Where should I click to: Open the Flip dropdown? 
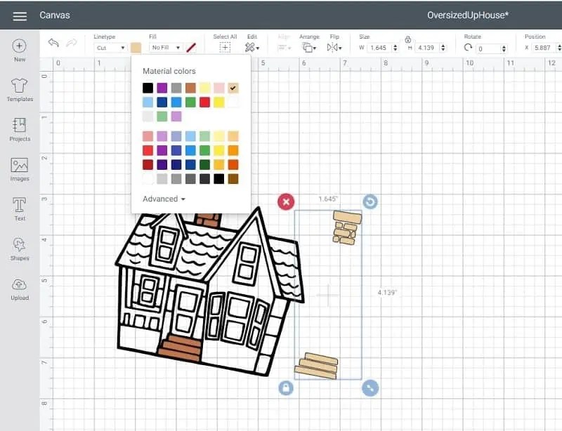334,47
